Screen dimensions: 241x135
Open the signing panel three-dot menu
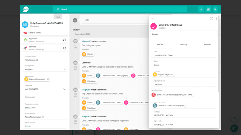click(217, 19)
